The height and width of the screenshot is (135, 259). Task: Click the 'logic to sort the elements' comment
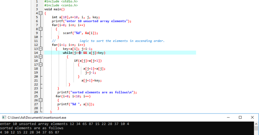122,41
